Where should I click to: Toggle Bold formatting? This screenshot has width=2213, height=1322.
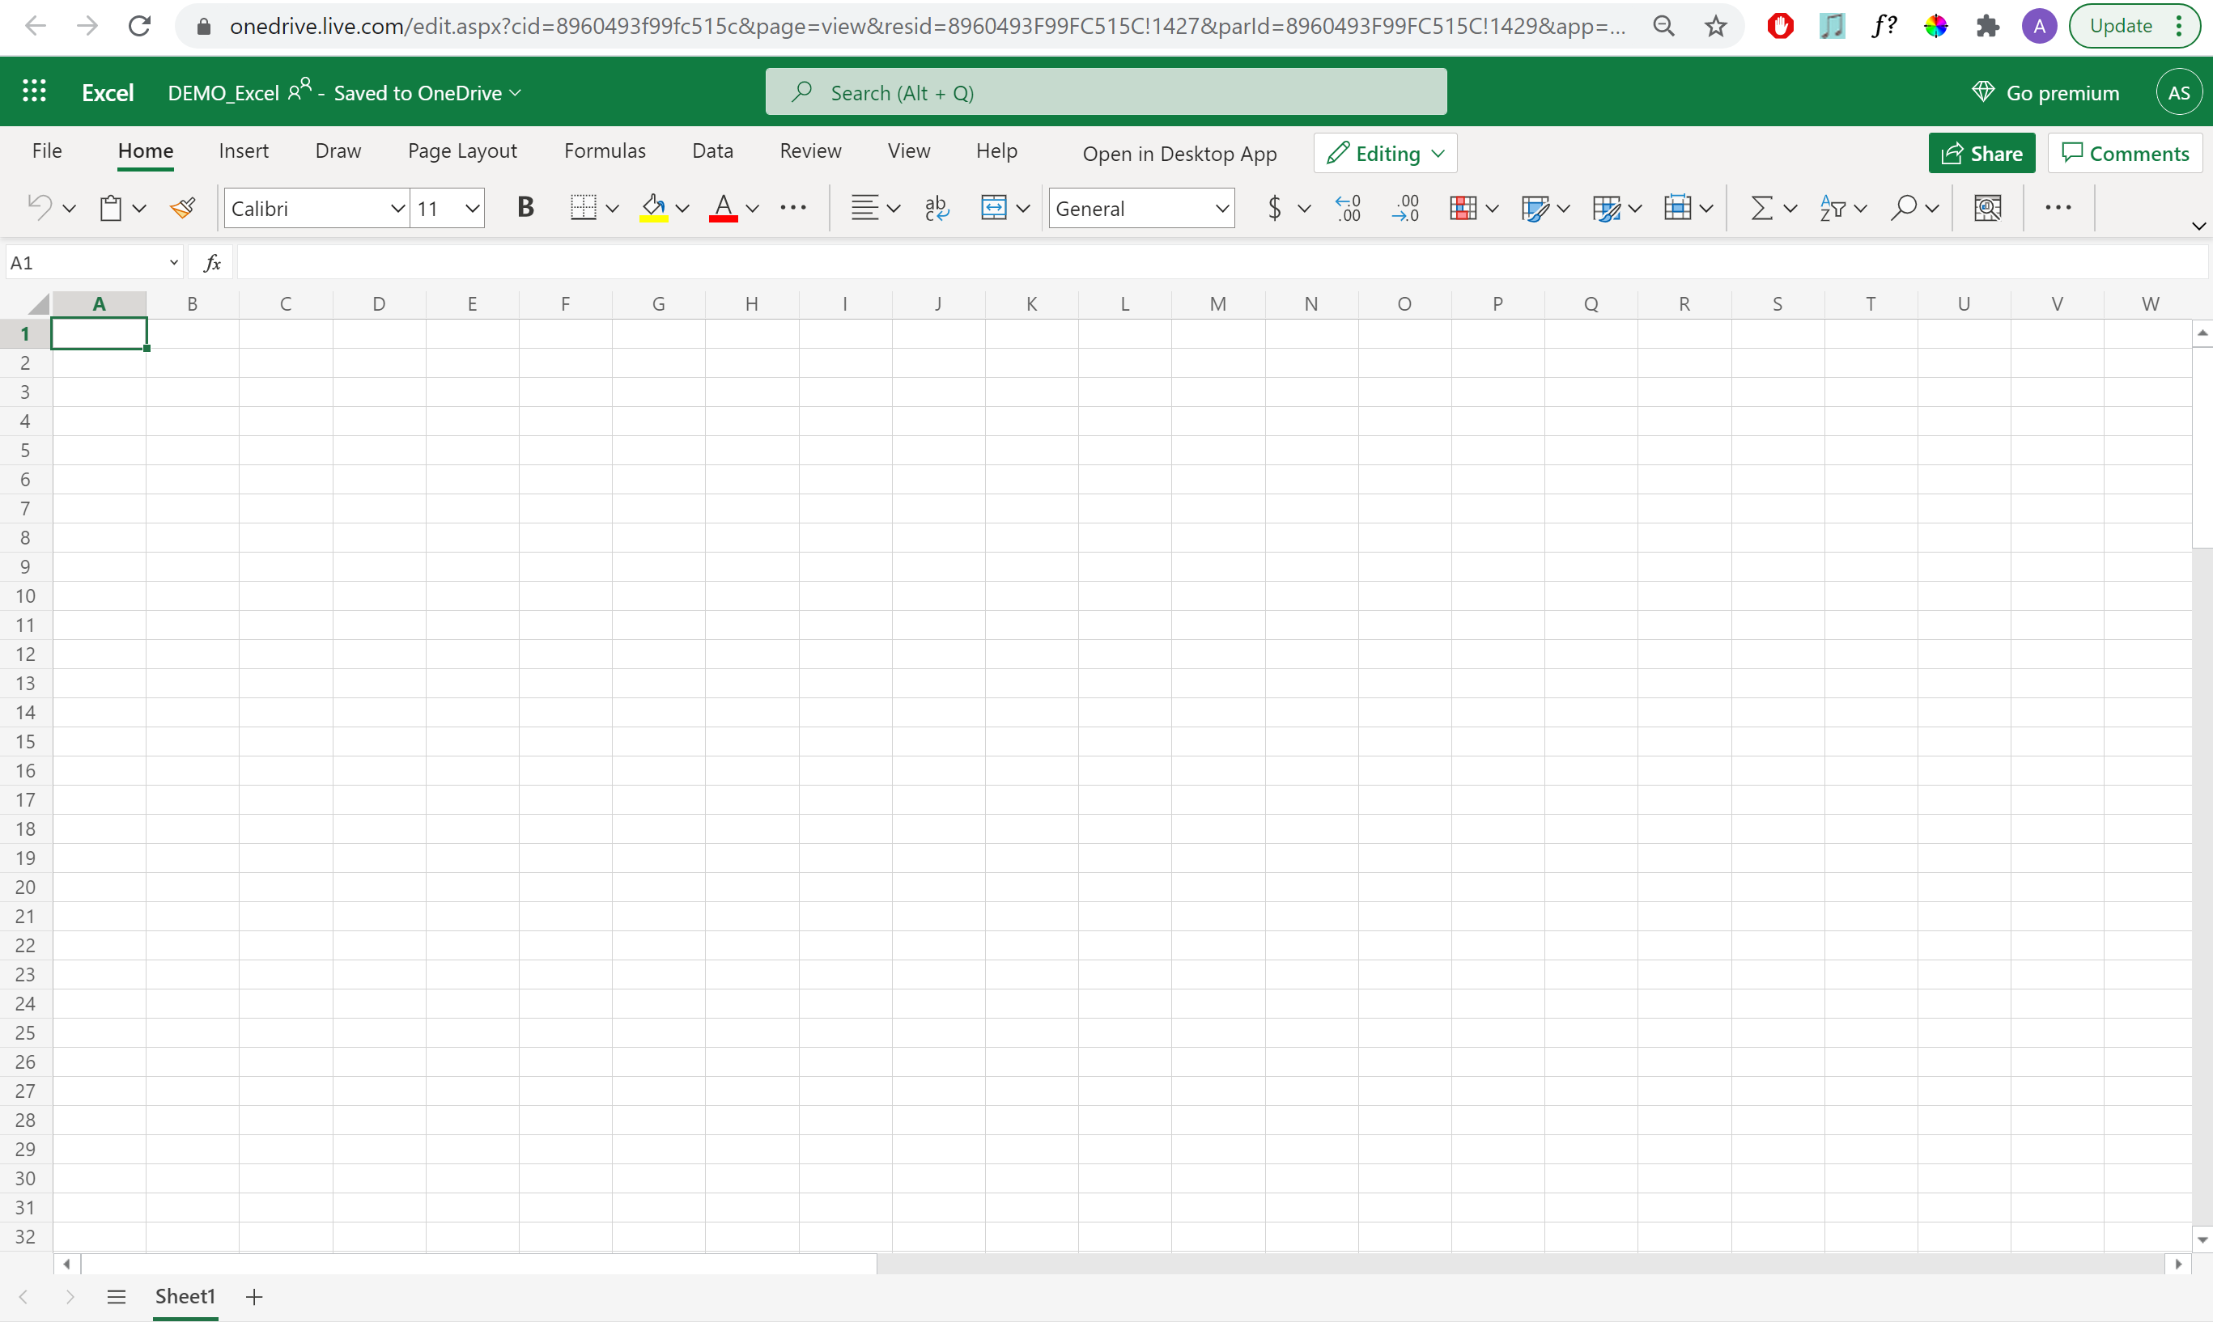coord(526,208)
